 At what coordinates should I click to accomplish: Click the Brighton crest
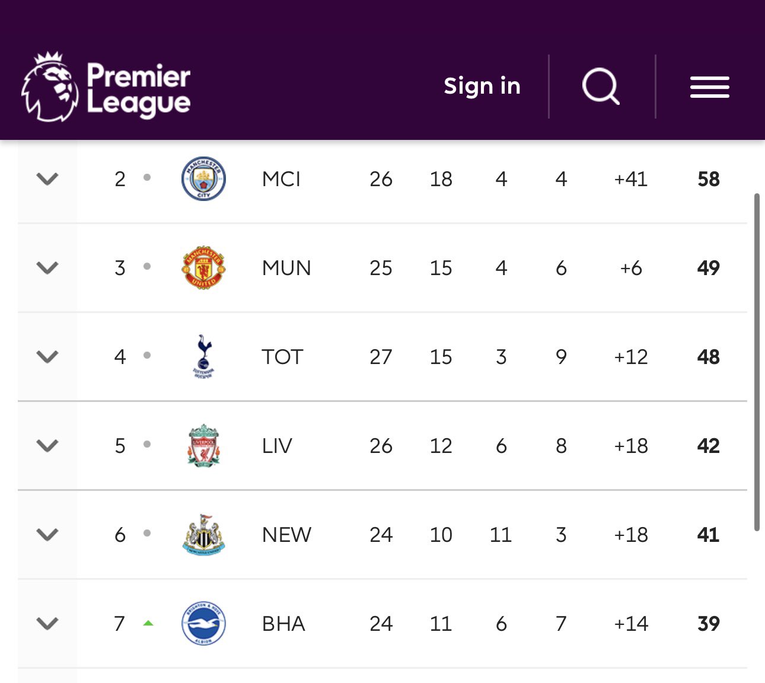203,623
